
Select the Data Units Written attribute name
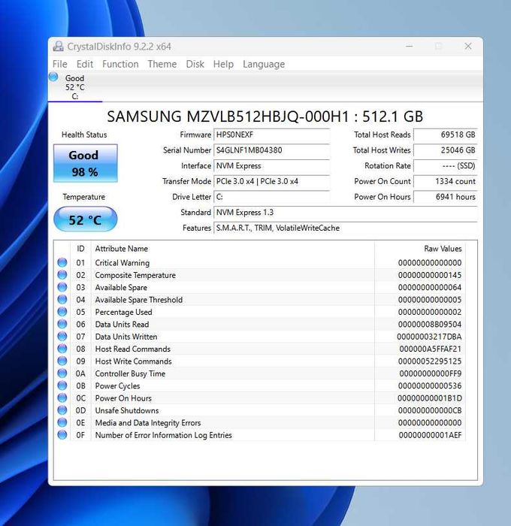coord(126,337)
